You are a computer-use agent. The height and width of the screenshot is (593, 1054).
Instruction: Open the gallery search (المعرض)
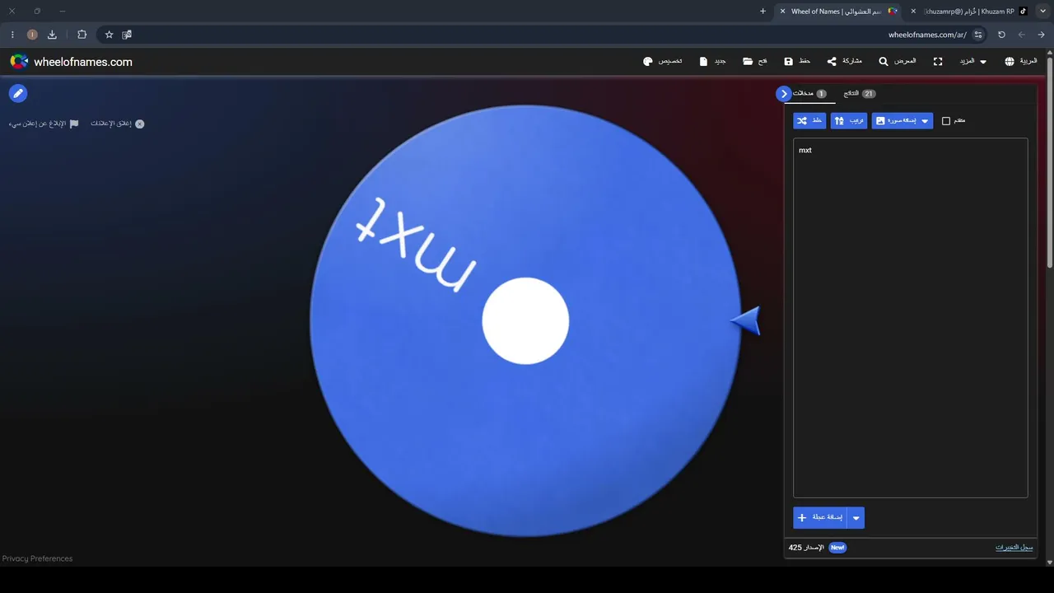pyautogui.click(x=897, y=62)
